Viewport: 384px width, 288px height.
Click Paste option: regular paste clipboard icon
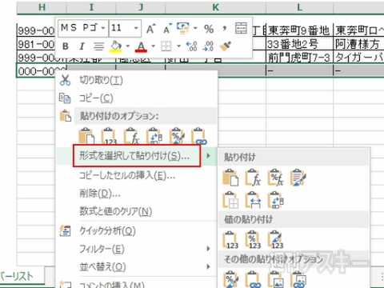tap(86, 136)
